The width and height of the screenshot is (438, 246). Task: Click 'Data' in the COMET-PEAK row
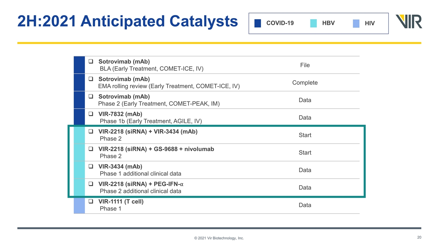pyautogui.click(x=305, y=100)
